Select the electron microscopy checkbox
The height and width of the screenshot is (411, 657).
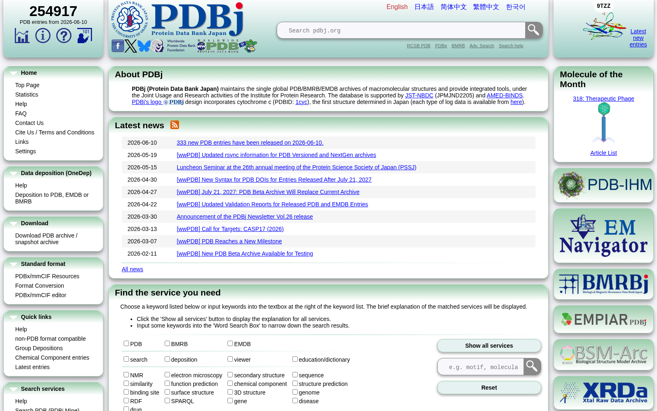click(167, 375)
